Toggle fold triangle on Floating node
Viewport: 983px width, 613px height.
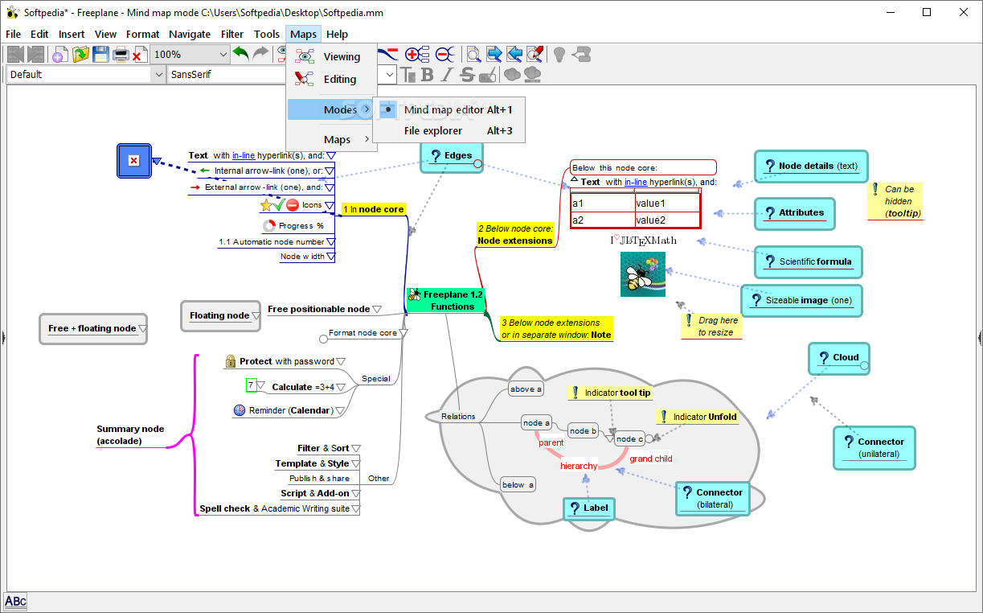pyautogui.click(x=256, y=315)
